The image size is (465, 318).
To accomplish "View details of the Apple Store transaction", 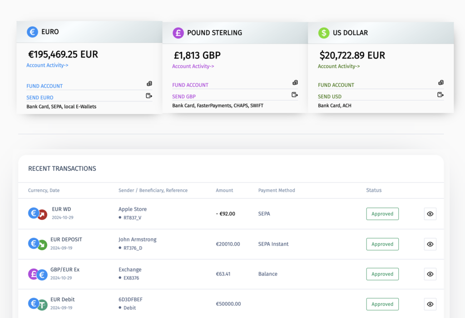I will tap(430, 214).
